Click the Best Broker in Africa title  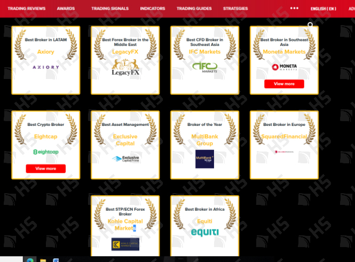pos(204,210)
